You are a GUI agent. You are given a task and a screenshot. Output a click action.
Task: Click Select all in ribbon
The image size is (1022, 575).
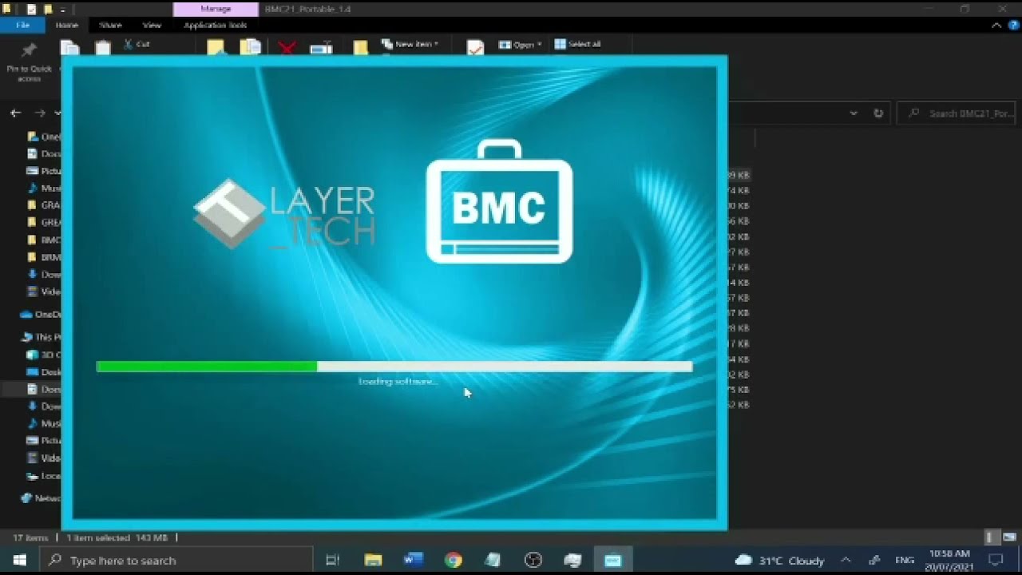click(577, 45)
